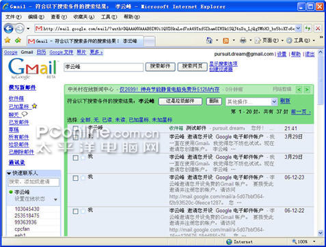Click the 搜索邮件 button
This screenshot has width=326, height=247.
coord(160,67)
